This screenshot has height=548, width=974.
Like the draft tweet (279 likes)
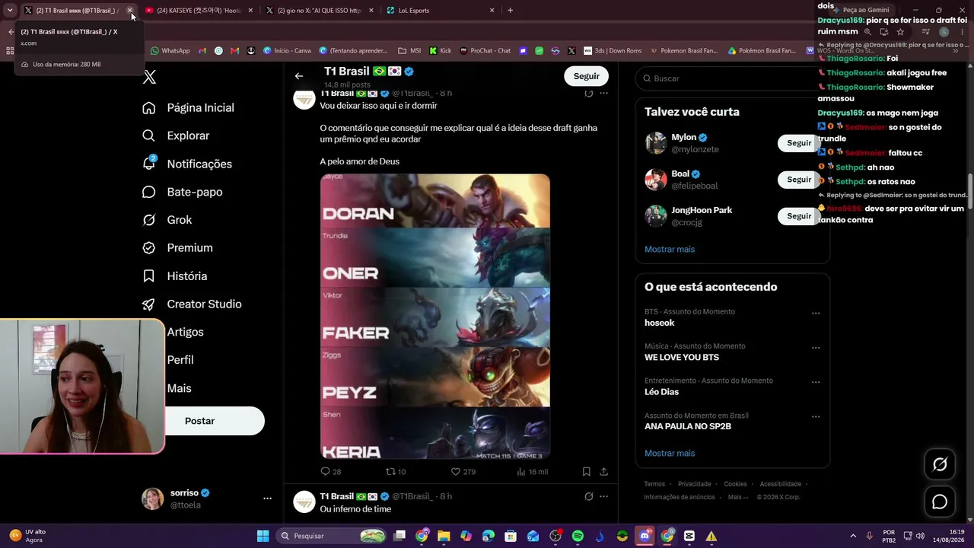click(463, 472)
